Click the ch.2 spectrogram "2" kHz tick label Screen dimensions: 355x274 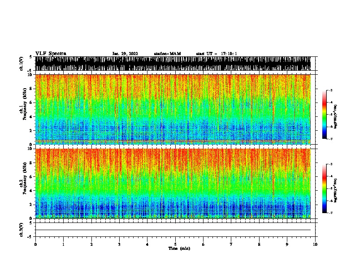[x=31, y=205]
